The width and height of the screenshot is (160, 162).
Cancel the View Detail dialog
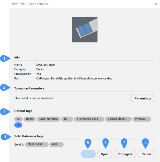coord(146,154)
